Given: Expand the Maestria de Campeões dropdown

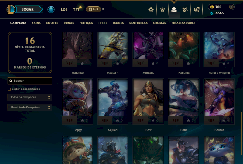Looking at the screenshot, I should tap(30, 107).
